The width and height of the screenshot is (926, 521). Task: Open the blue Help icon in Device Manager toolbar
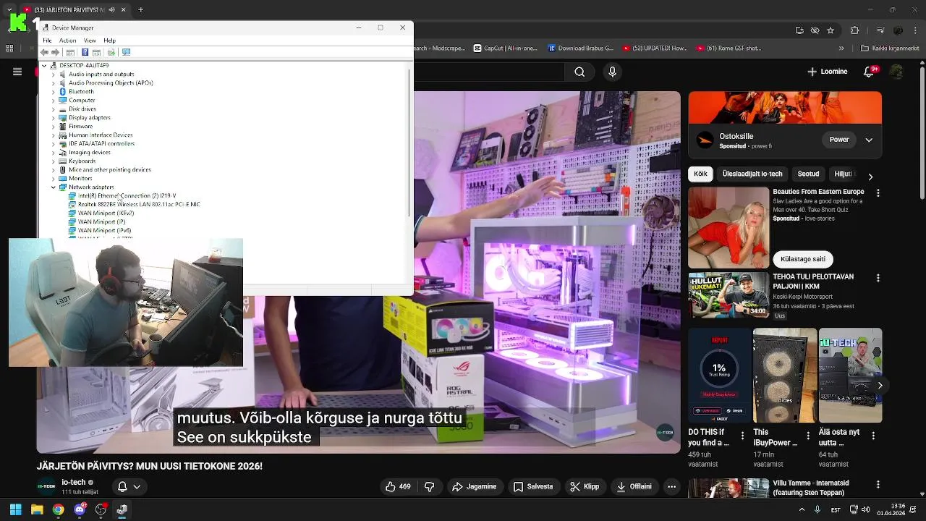tap(85, 53)
